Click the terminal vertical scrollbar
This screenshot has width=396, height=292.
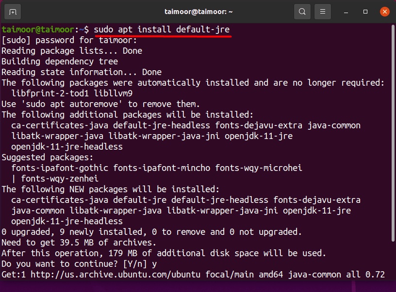(x=393, y=133)
